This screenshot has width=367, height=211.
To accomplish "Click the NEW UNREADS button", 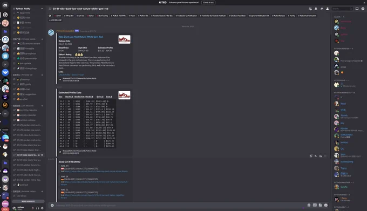I will pos(28,201).
